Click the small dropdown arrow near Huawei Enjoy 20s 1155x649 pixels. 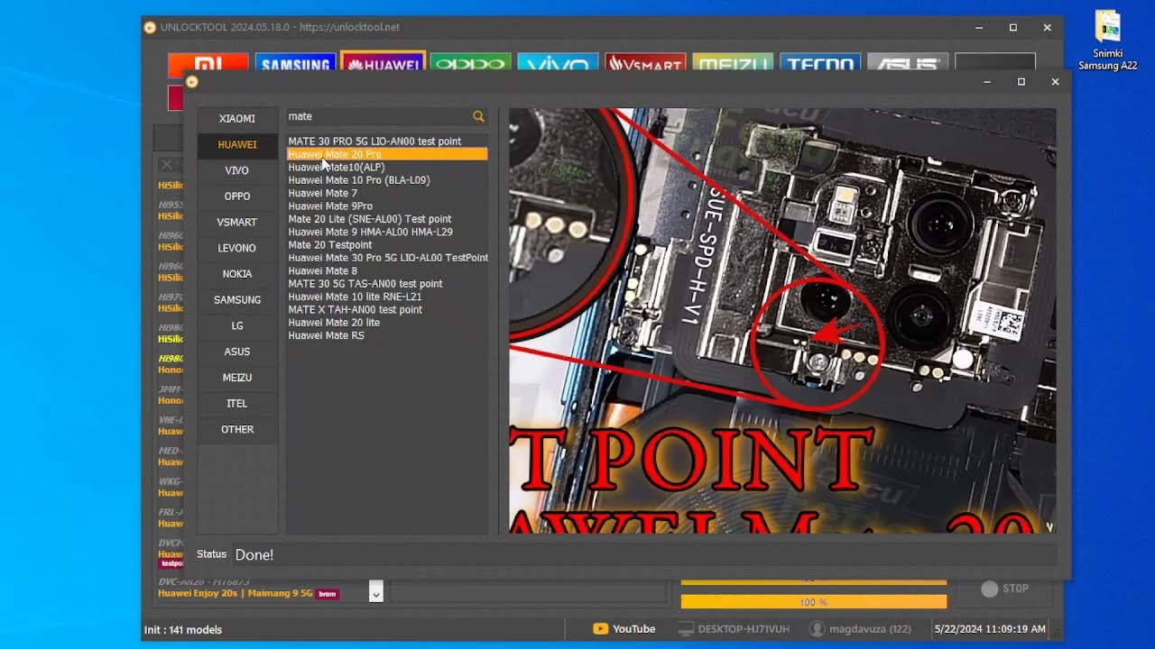376,592
